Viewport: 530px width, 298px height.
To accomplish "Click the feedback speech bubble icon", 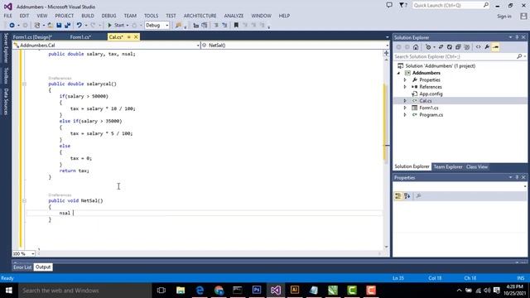I will point(389,5).
